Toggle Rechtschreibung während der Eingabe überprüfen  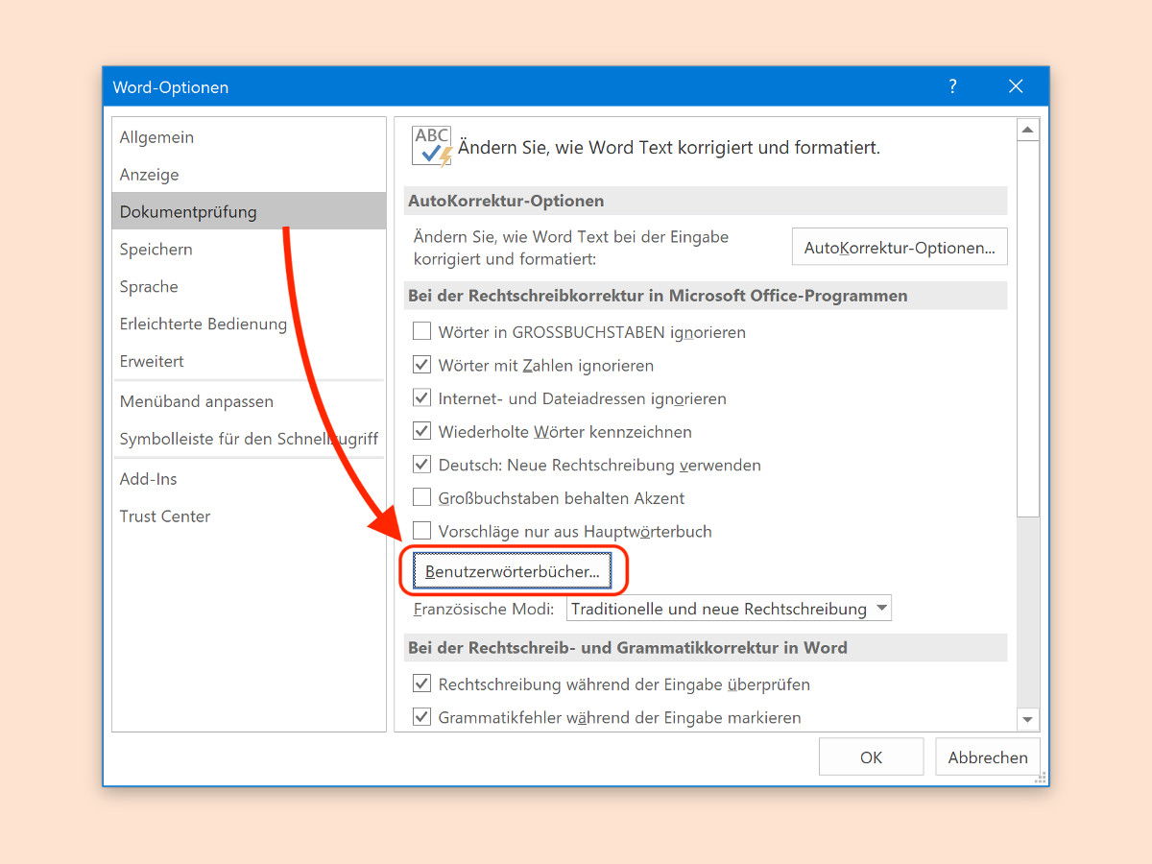(421, 684)
